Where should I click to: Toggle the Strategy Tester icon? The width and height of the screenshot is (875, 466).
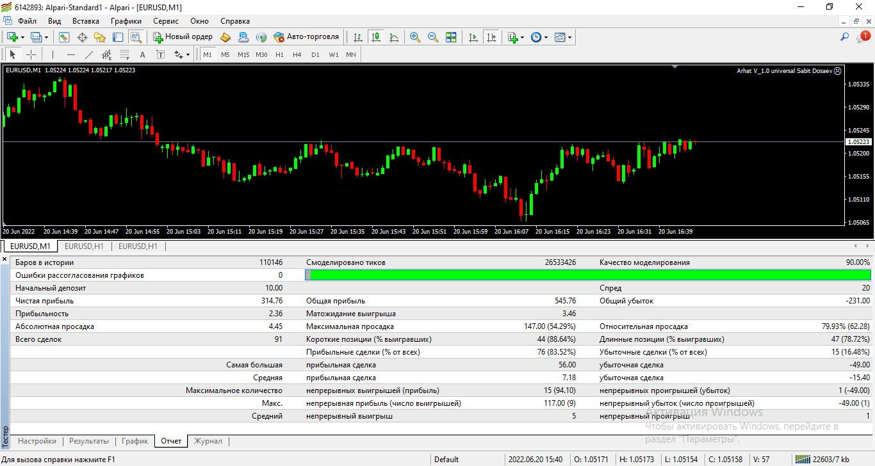point(136,37)
